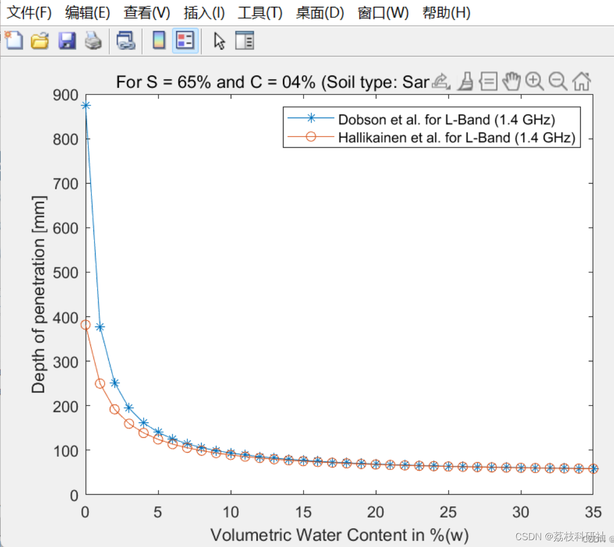
Task: Toggle data brushing on the plot
Action: click(465, 81)
